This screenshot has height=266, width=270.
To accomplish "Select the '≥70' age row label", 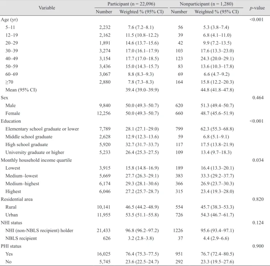I will (9, 82).
